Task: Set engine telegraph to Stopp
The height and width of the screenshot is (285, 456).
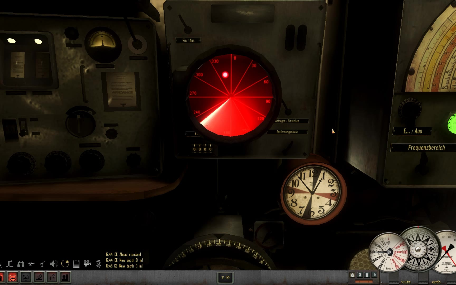Action: coord(388,268)
